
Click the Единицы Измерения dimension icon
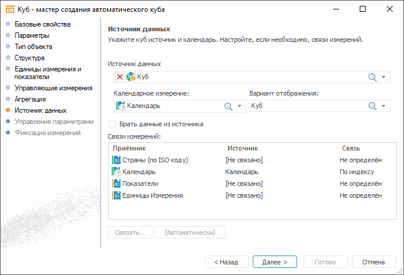click(116, 195)
